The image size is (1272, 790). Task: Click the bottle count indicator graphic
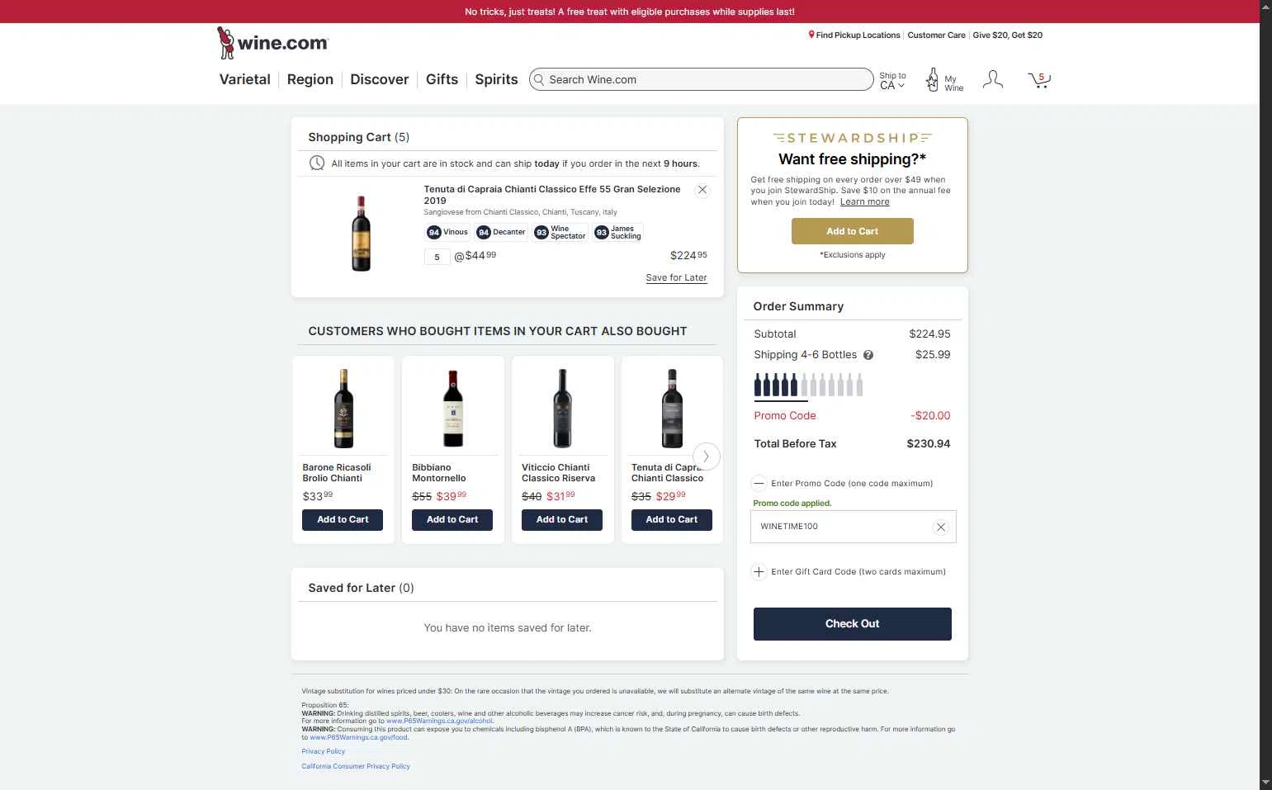point(808,386)
